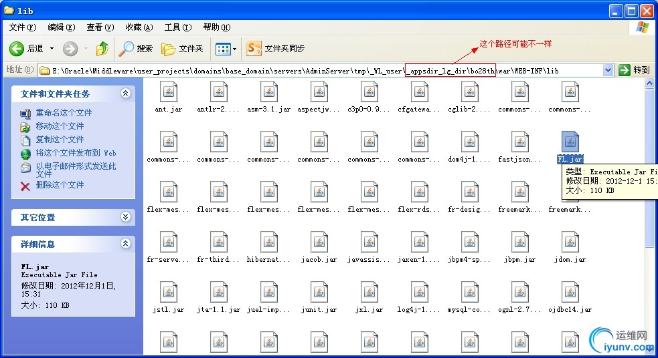Click E-mail this file link
The width and height of the screenshot is (658, 358).
pyautogui.click(x=76, y=170)
